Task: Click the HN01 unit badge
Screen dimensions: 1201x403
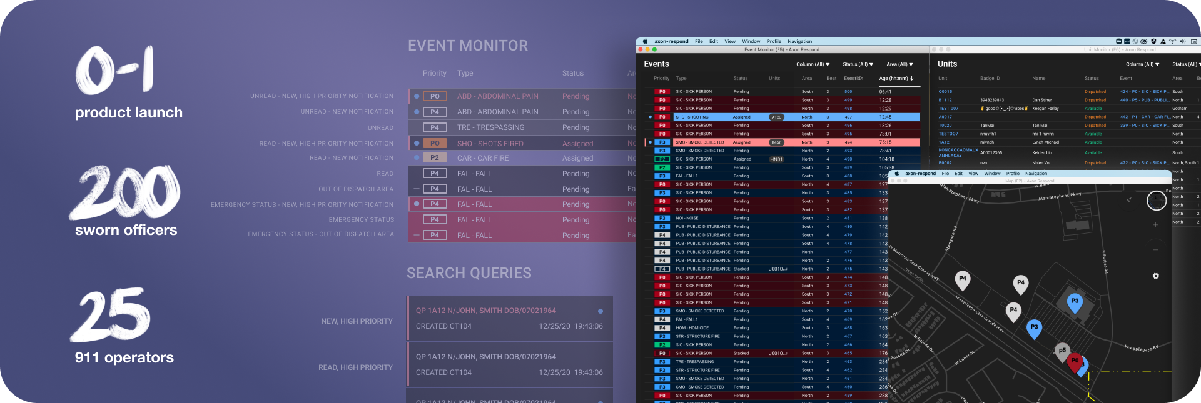Action: (776, 159)
